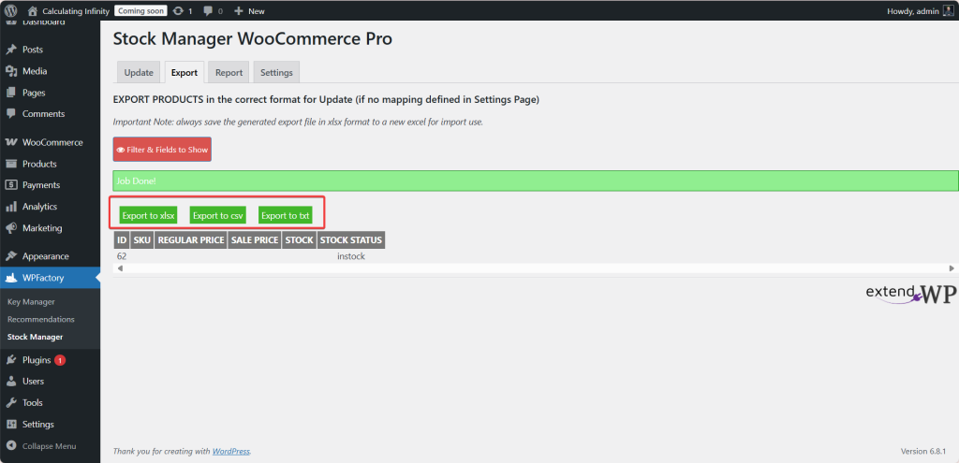Click the ID column header

click(122, 240)
